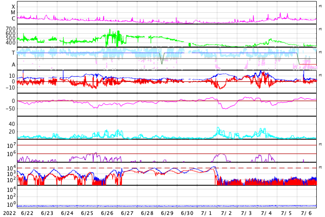Select the 7/ 5 date label
Viewport: 325px width, 217px height.
click(x=287, y=213)
